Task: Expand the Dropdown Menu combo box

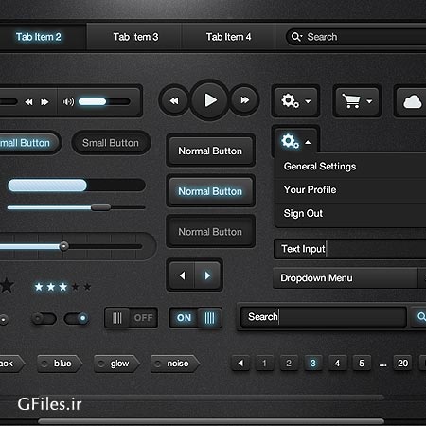Action: tap(349, 278)
